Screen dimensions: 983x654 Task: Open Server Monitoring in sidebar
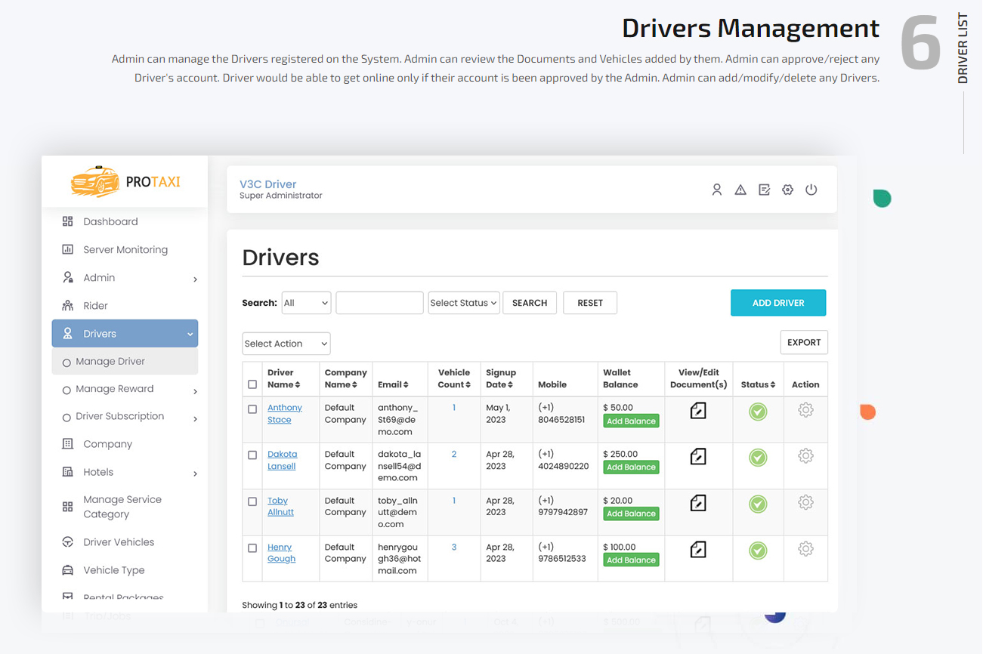pos(125,249)
